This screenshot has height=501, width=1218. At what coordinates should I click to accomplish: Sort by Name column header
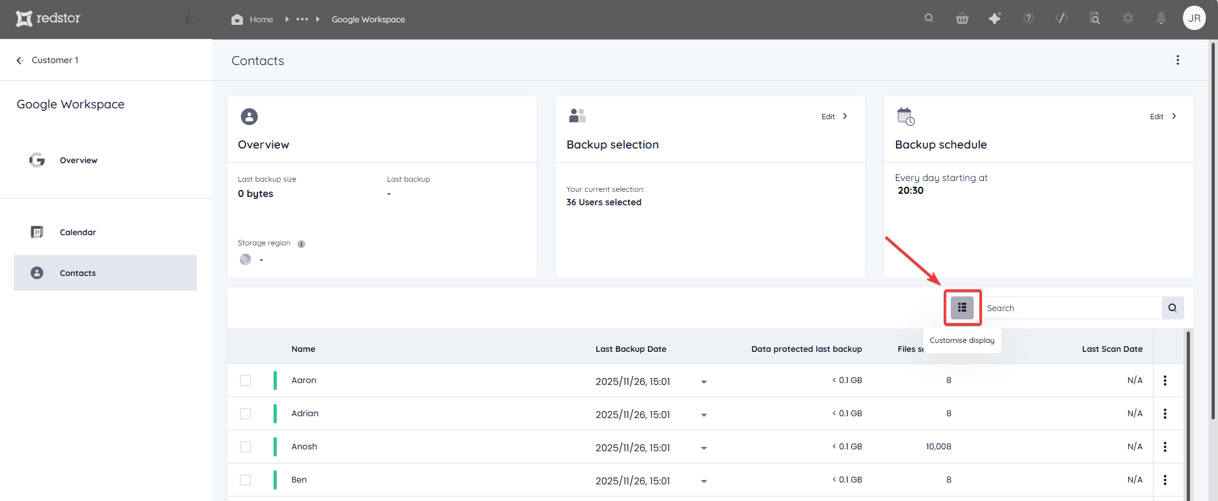[x=303, y=349]
